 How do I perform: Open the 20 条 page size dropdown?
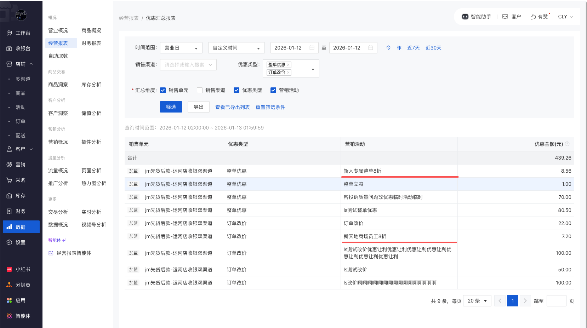tap(477, 301)
